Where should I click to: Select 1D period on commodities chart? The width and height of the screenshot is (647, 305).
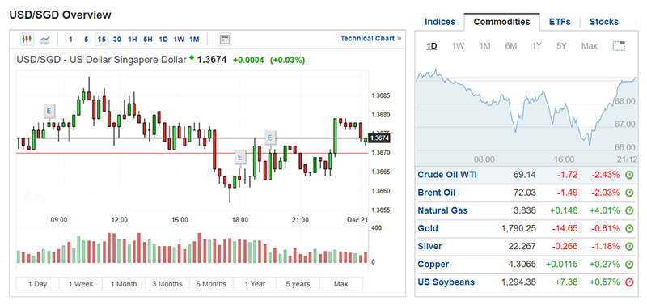point(432,46)
